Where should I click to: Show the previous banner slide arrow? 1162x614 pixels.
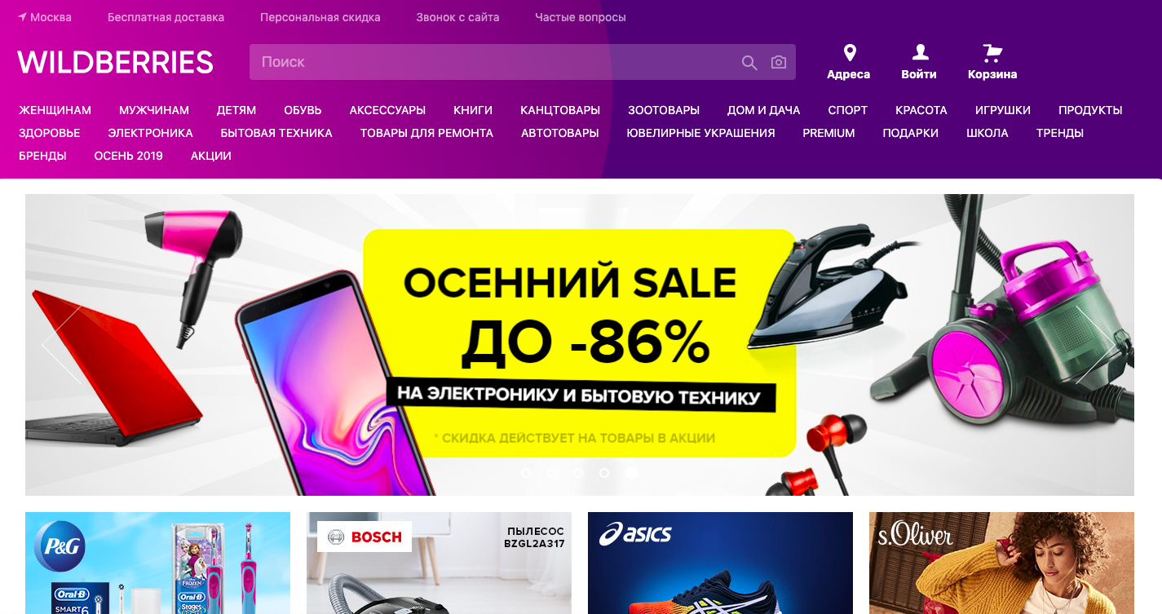(x=62, y=345)
